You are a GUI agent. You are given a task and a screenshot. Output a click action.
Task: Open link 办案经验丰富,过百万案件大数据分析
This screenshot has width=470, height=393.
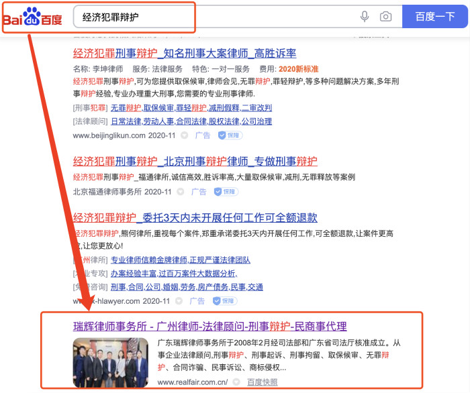[x=174, y=274]
